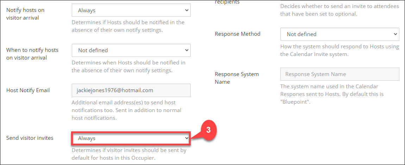The height and width of the screenshot is (165, 405).
Task: Expand the When to notify hosts dropdown
Action: pyautogui.click(x=131, y=50)
